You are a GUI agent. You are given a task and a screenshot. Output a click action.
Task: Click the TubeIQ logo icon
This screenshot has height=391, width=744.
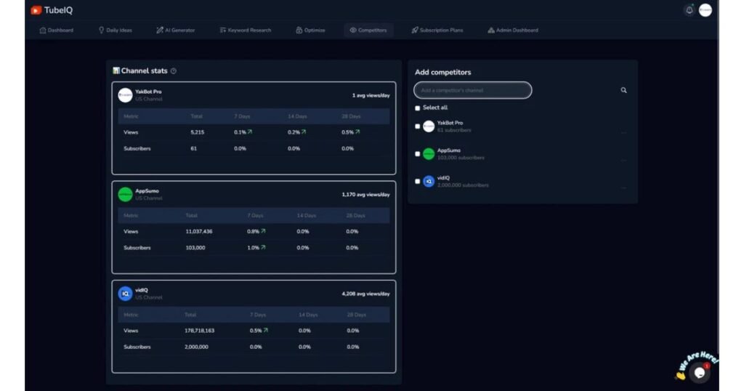click(x=36, y=10)
